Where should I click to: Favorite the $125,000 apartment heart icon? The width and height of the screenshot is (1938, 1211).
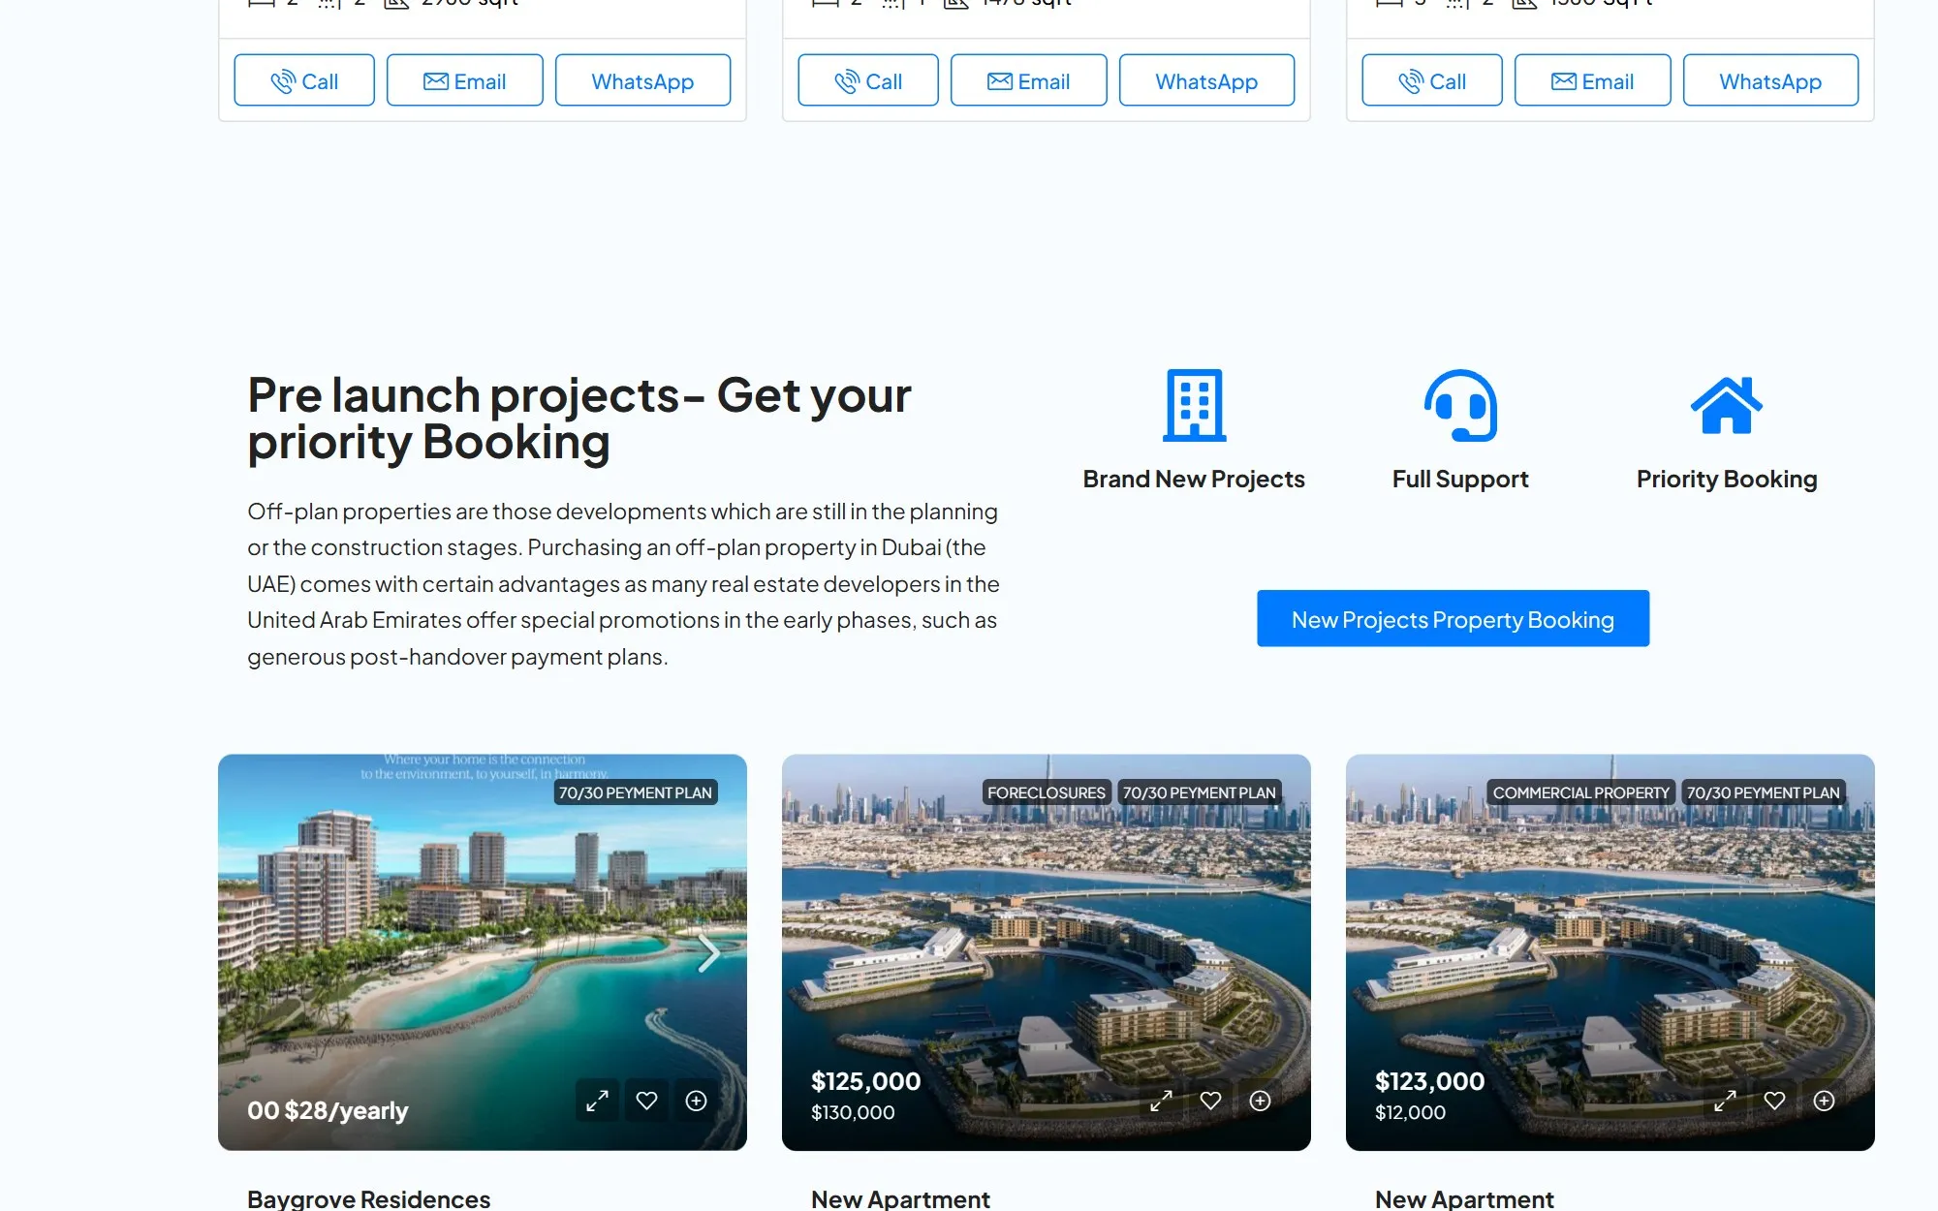tap(1210, 1101)
